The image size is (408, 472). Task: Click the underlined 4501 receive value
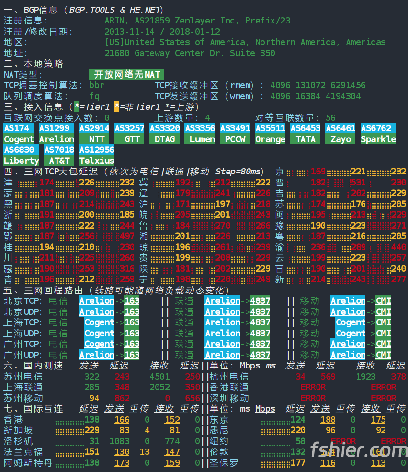click(159, 377)
